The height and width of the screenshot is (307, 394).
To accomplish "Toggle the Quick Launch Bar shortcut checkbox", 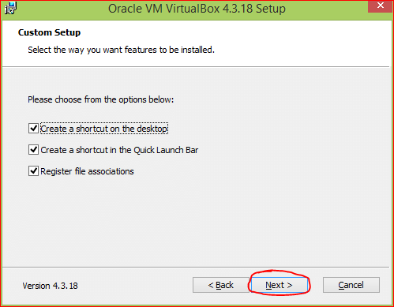I will click(33, 150).
